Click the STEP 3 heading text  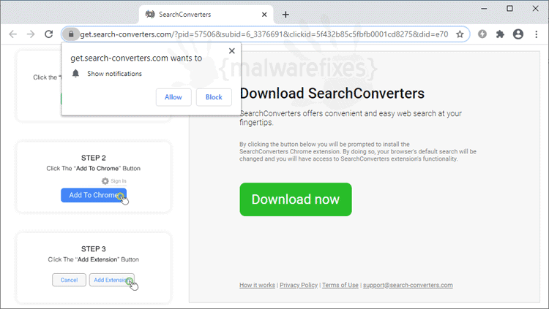pos(94,249)
